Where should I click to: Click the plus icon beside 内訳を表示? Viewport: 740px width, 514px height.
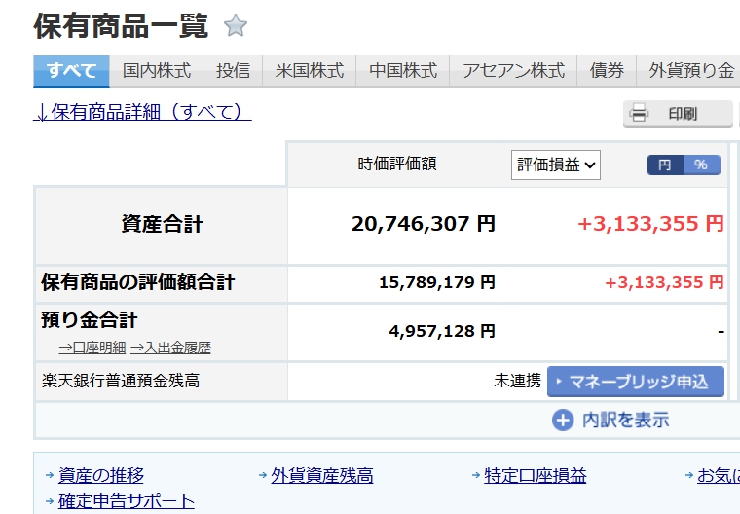[563, 420]
